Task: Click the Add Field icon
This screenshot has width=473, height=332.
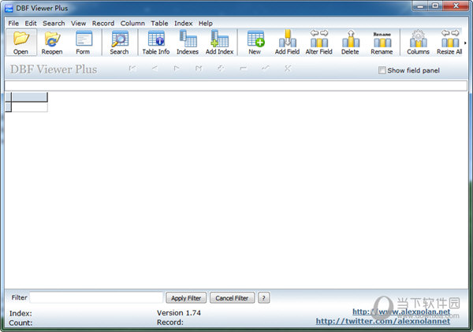Action: [x=287, y=43]
